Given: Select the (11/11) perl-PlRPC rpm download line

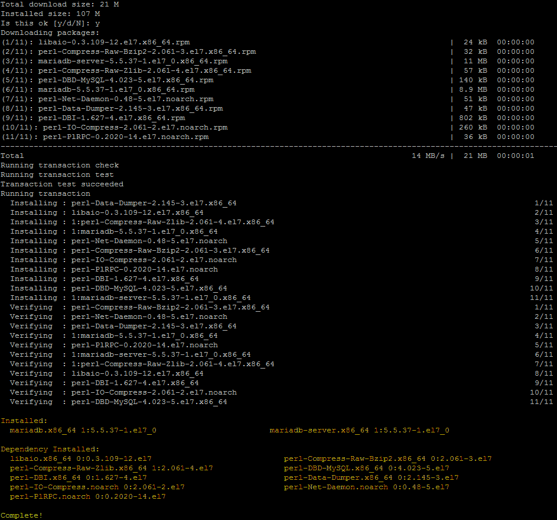Looking at the screenshot, I should pyautogui.click(x=268, y=137).
